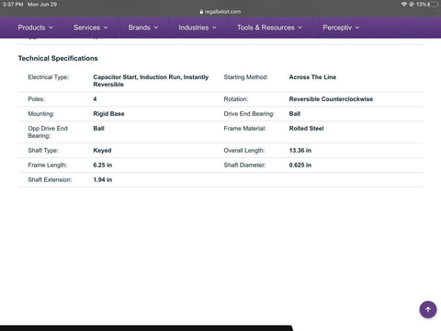Open the Services menu
The height and width of the screenshot is (331, 441).
(x=91, y=28)
